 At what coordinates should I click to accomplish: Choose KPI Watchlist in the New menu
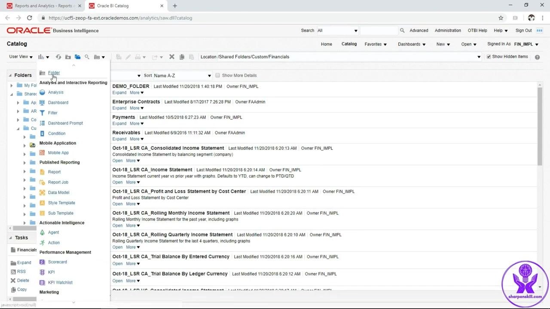tap(60, 282)
